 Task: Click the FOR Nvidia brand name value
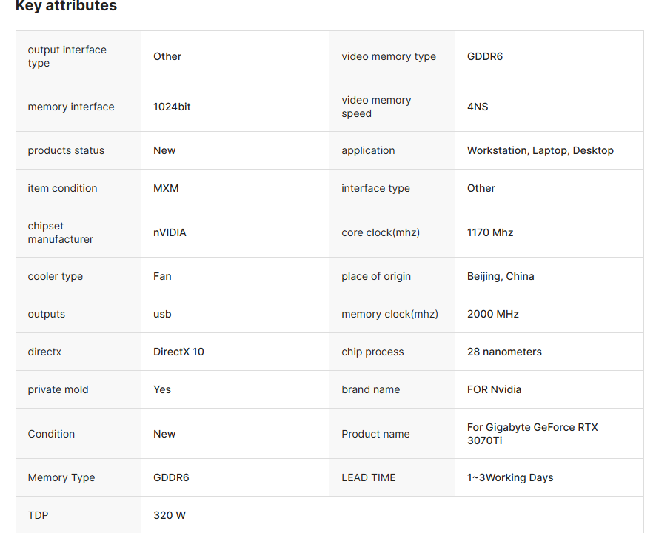(494, 389)
